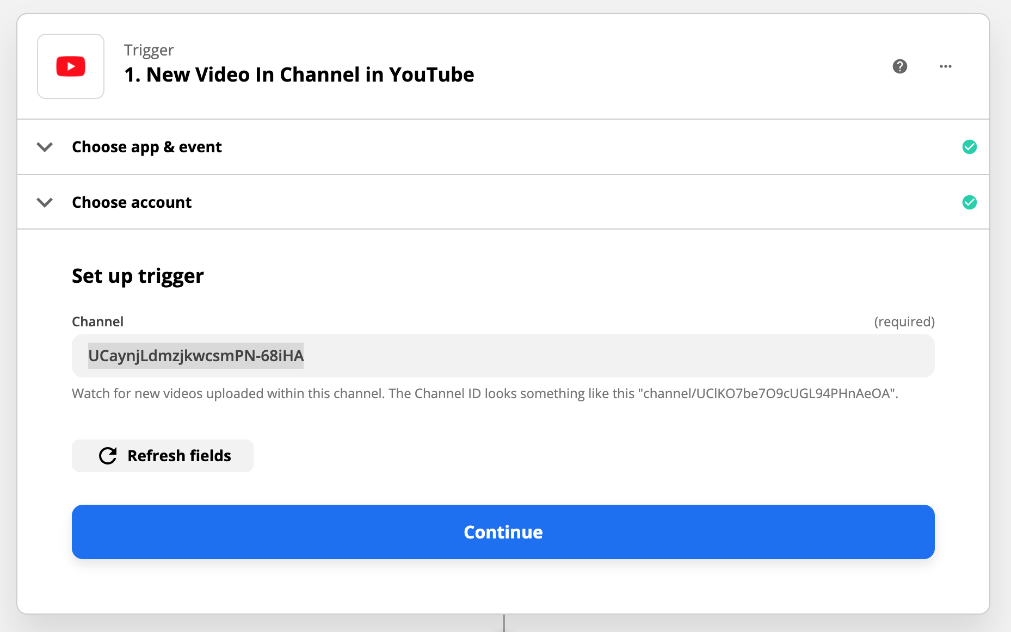Open the three-dot more options menu
The height and width of the screenshot is (632, 1011).
tap(946, 66)
